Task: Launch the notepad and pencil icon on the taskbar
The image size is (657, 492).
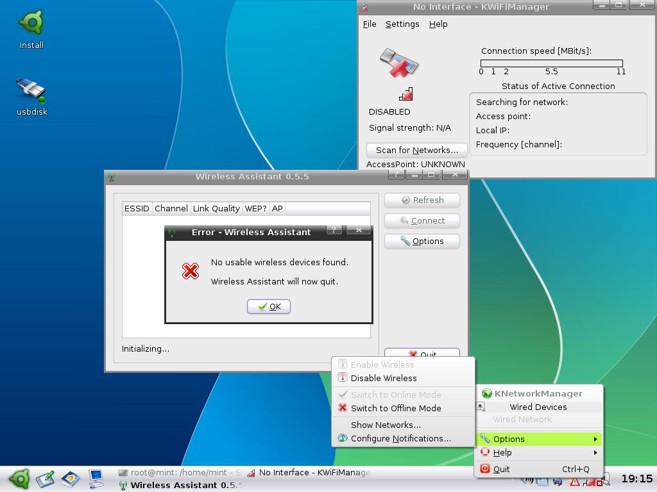Action: tap(45, 479)
